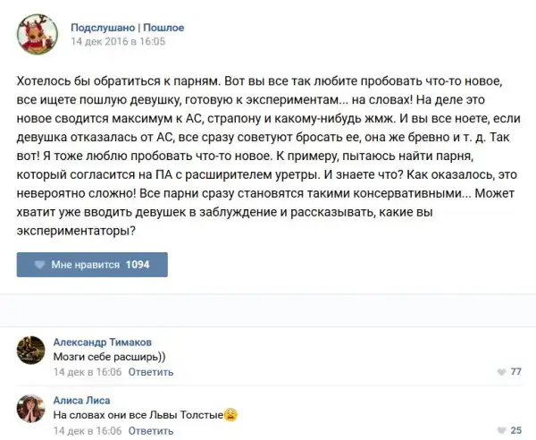The width and height of the screenshot is (536, 440).
Task: Visit Алиса Лиса's profile via name
Action: 82,400
